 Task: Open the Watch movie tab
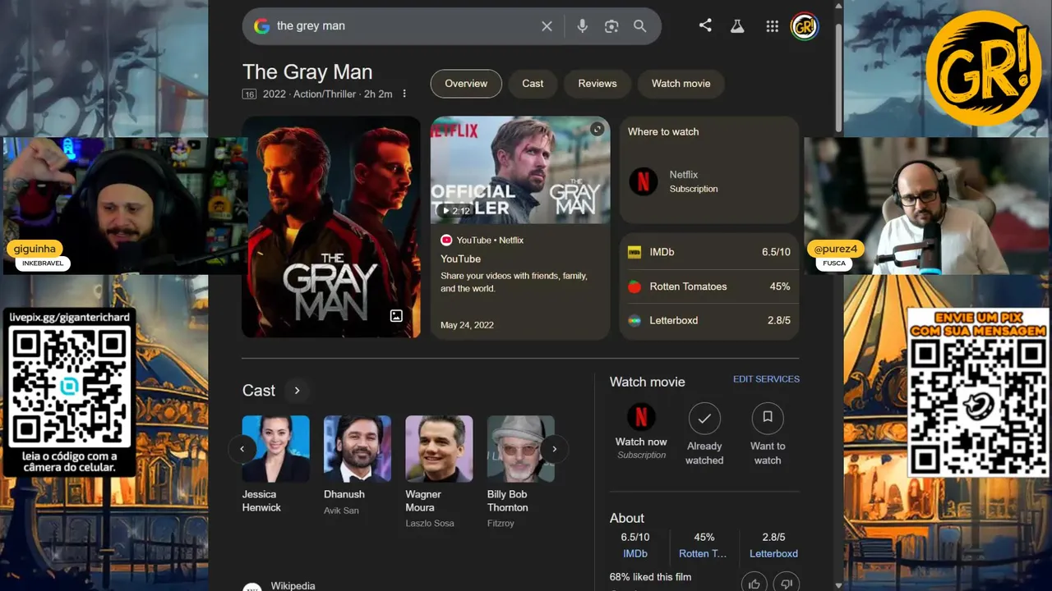(x=681, y=84)
